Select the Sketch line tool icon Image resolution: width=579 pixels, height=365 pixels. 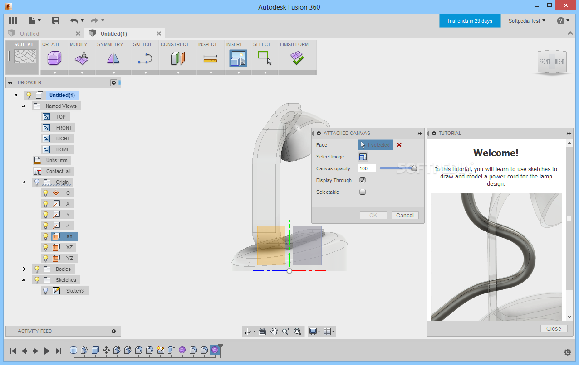145,58
